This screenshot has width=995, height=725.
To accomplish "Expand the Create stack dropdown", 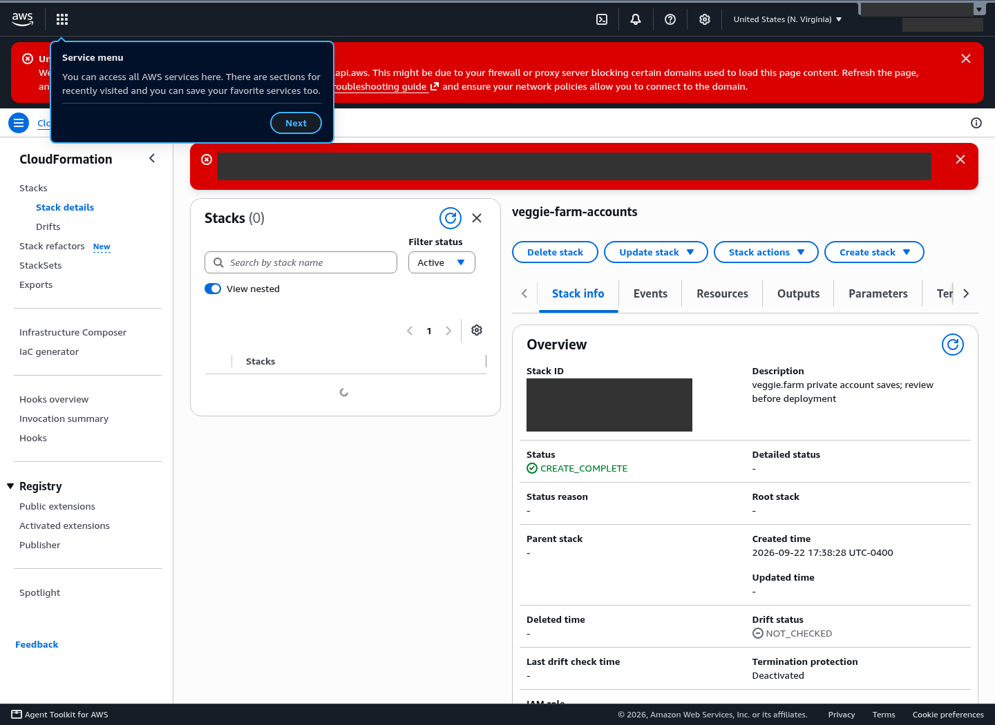I will 874,252.
